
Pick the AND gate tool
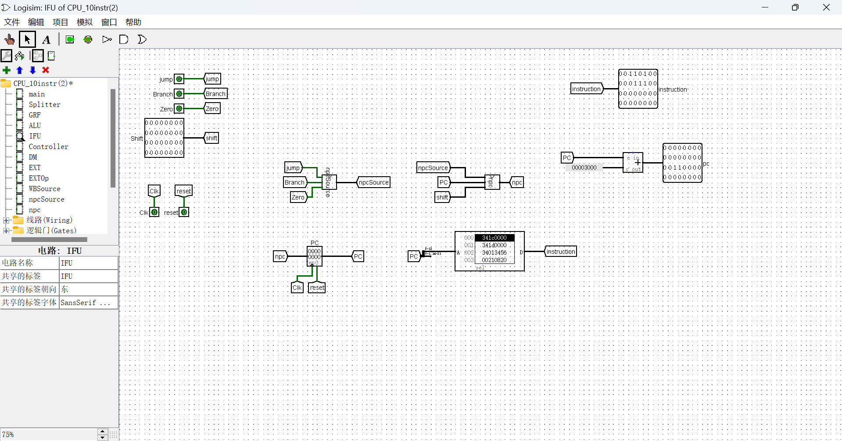124,39
